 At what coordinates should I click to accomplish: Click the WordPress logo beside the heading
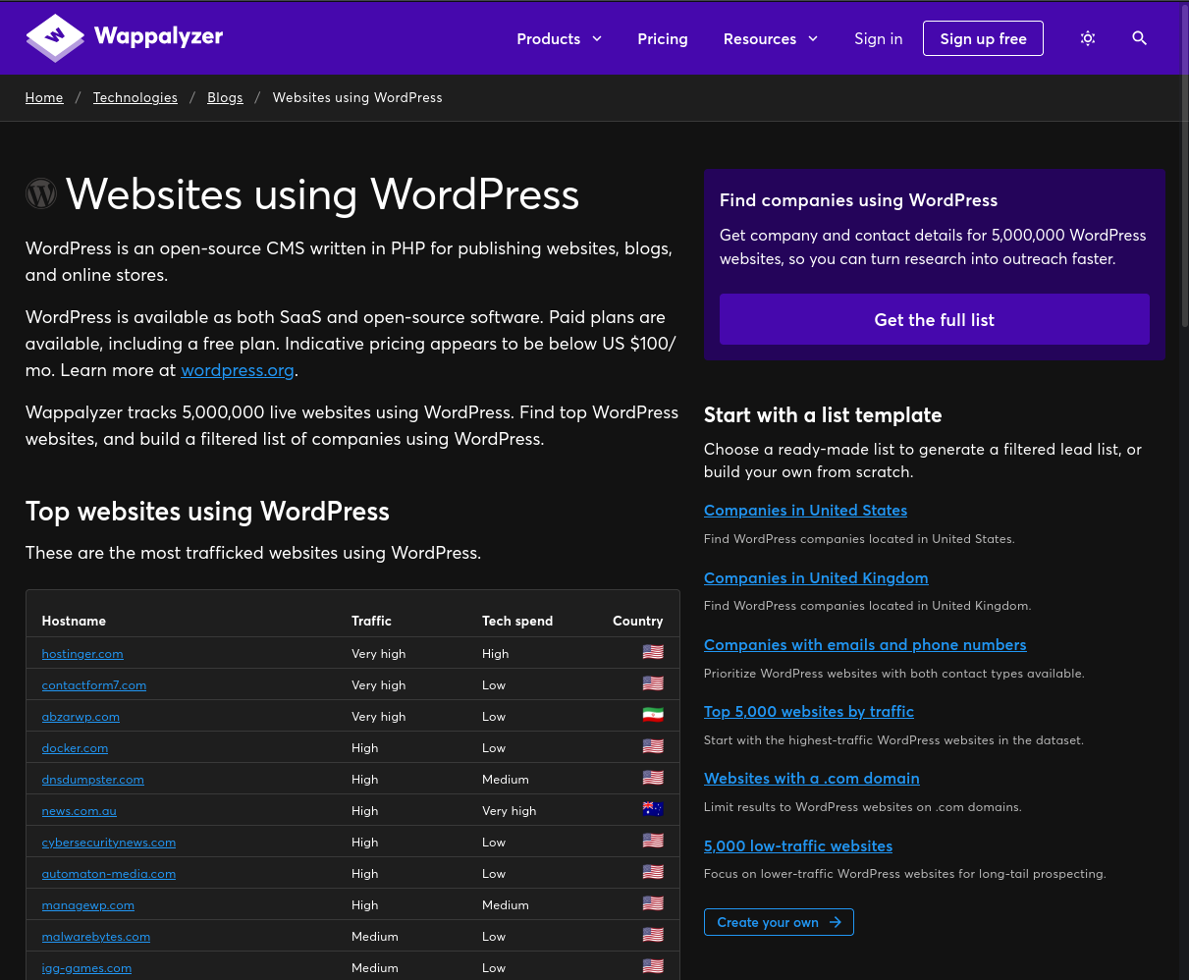click(41, 193)
